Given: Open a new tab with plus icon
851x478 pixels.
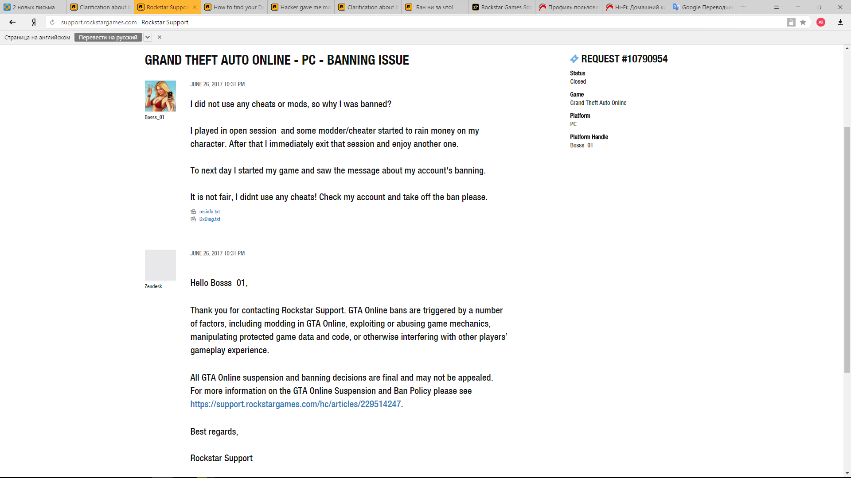Looking at the screenshot, I should [x=743, y=7].
